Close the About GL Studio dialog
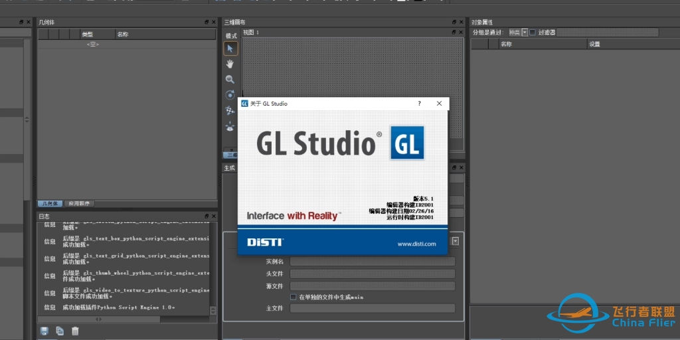 (440, 104)
